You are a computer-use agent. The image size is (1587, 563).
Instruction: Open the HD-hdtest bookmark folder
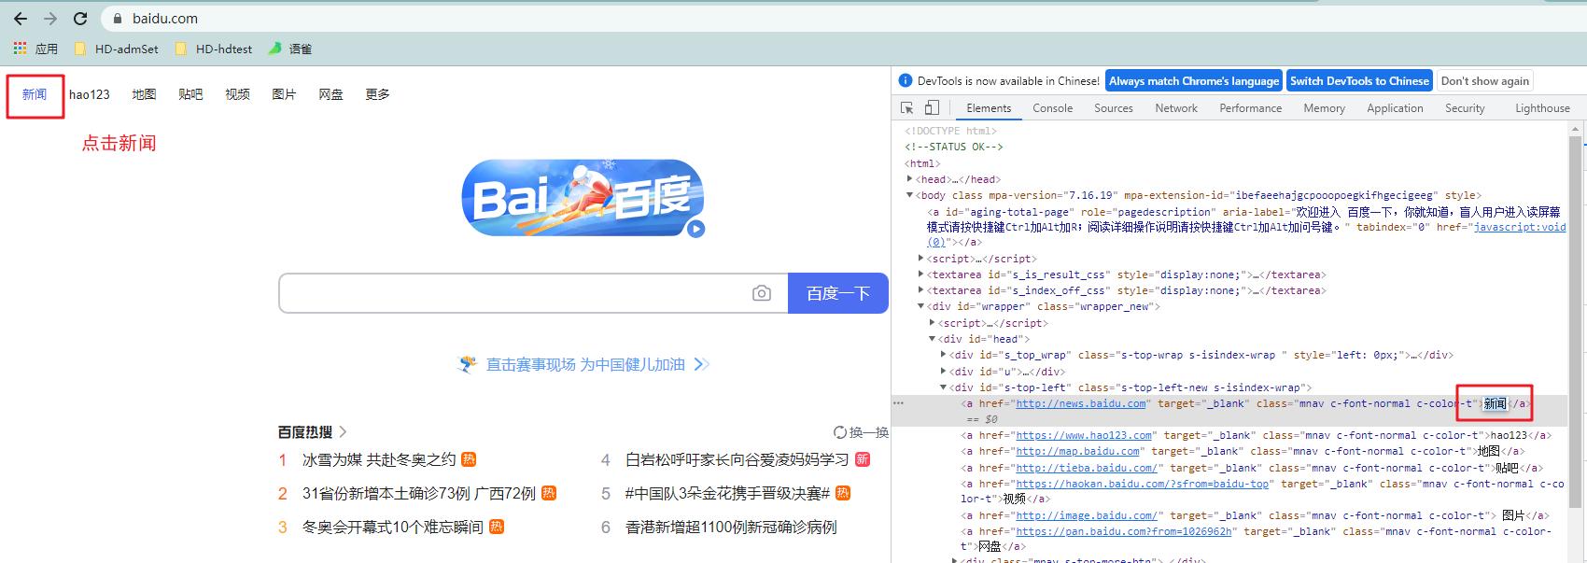click(x=213, y=49)
